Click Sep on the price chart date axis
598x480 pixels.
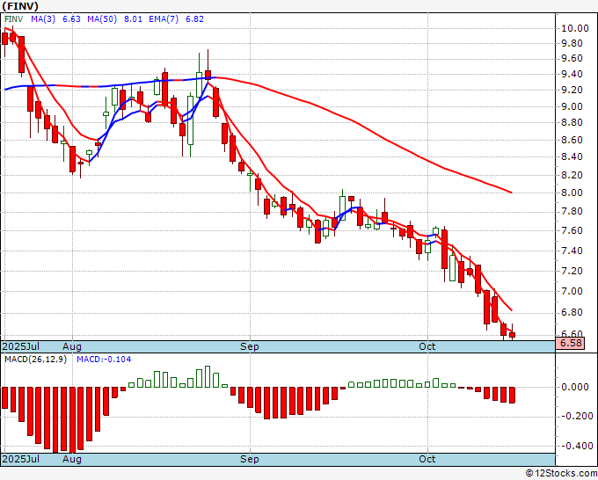coord(250,346)
